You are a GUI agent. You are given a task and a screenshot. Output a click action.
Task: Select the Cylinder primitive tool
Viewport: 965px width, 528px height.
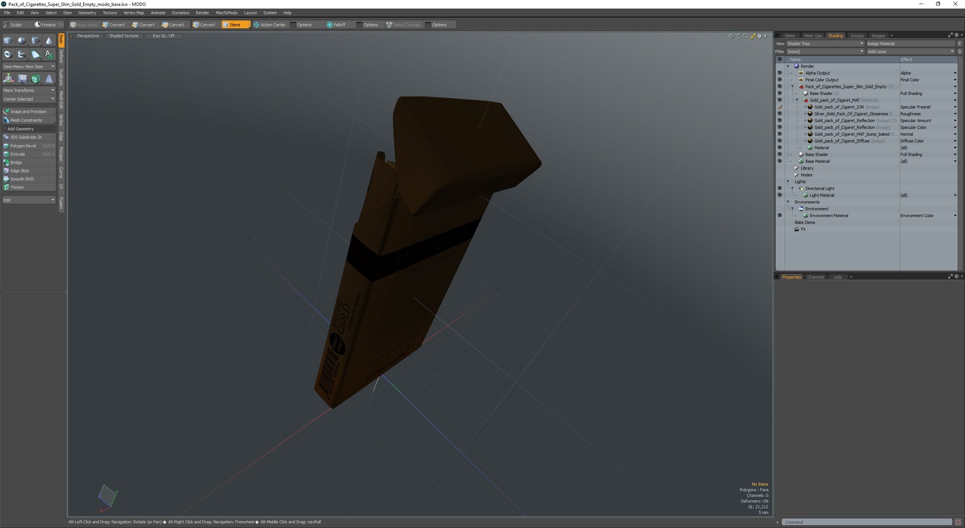pos(35,41)
